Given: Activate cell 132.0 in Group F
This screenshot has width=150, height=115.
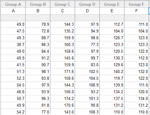Looking at the screenshot, I should [137, 71].
